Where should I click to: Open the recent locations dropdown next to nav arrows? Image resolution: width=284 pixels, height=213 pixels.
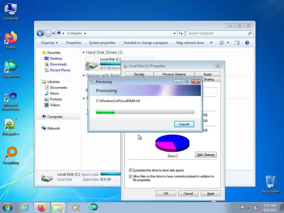pos(54,34)
